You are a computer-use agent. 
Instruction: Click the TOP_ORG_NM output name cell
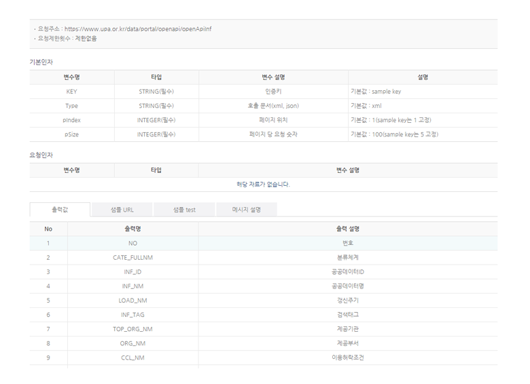[x=132, y=329]
